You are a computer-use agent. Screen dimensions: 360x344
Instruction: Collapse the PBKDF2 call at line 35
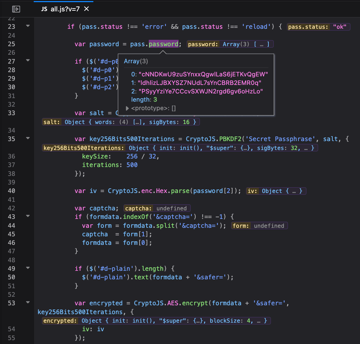coord(28,138)
